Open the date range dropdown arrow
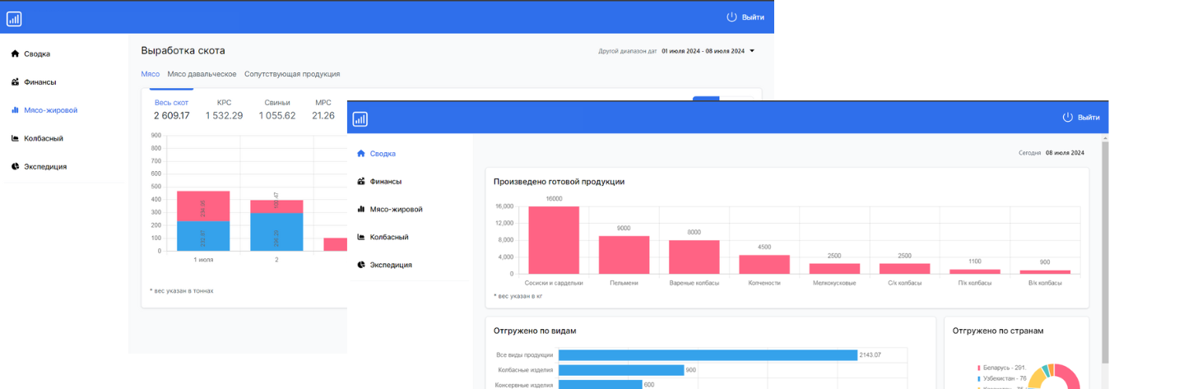The height and width of the screenshot is (389, 1193). [752, 51]
